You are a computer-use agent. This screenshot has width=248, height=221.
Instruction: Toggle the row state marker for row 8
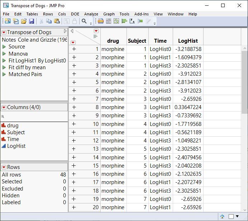click(x=74, y=107)
